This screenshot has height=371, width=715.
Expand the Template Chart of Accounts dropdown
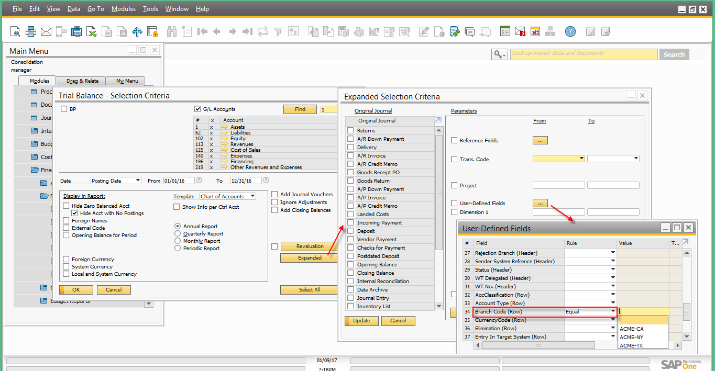[x=252, y=196]
